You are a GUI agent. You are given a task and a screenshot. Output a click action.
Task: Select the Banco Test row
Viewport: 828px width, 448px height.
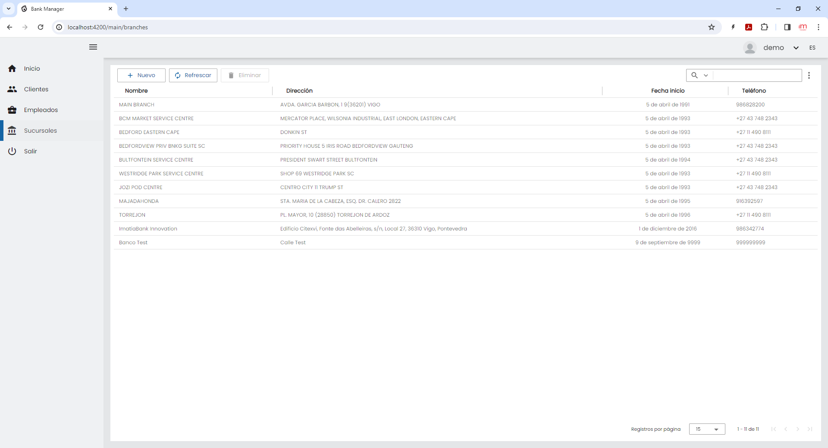pos(466,243)
